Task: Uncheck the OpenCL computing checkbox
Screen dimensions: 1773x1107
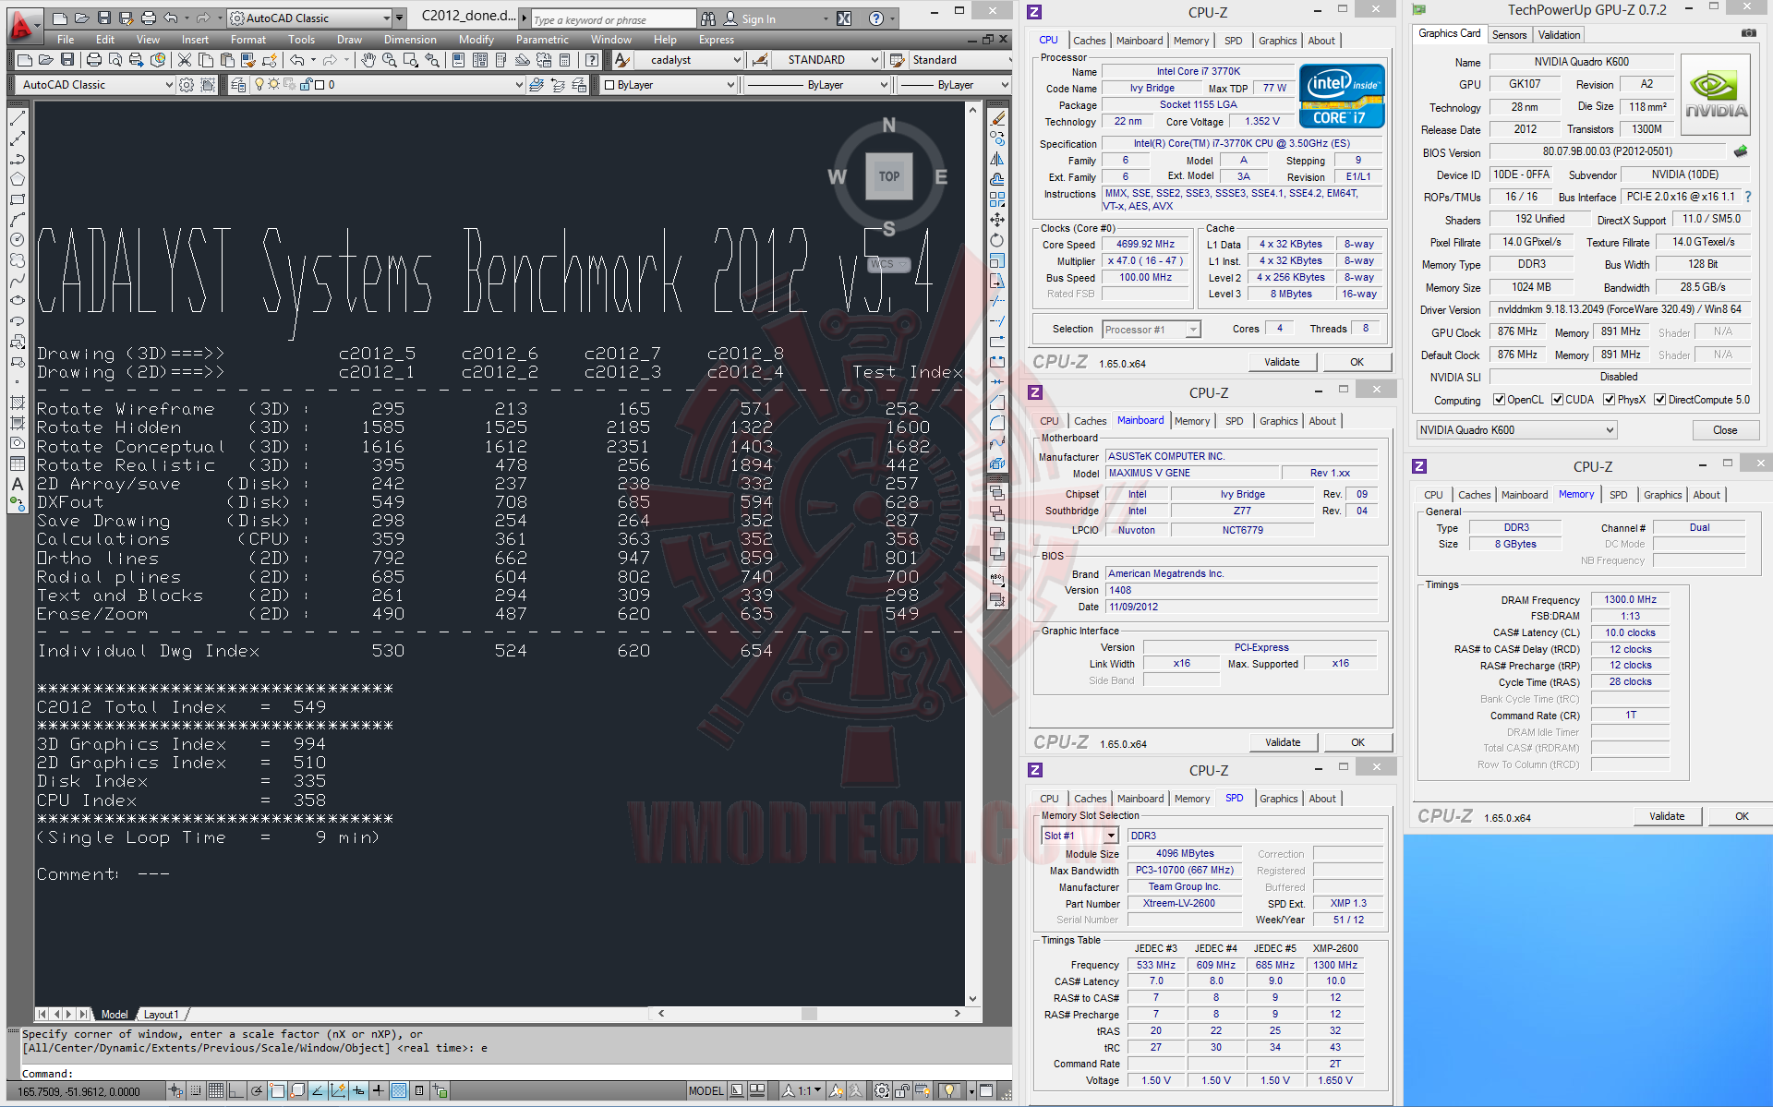Action: coord(1500,400)
